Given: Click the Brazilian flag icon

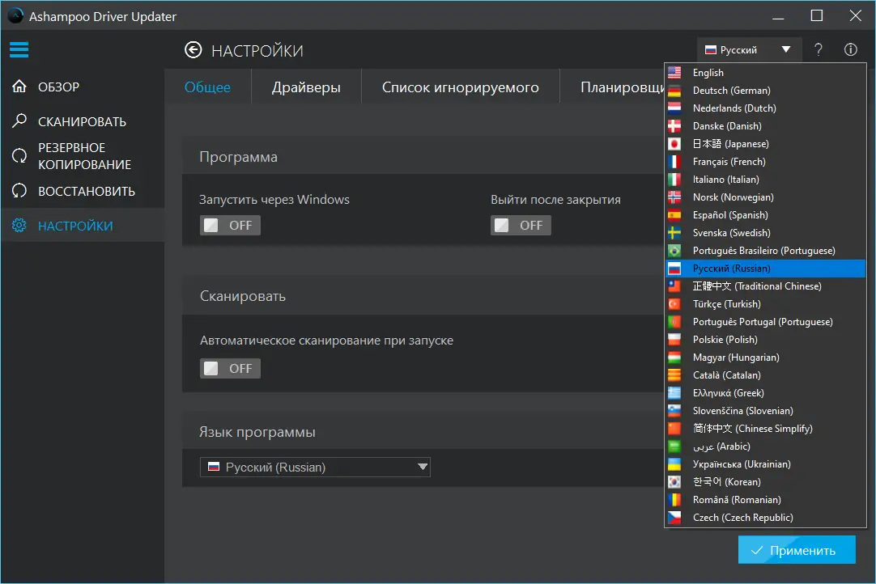Looking at the screenshot, I should (x=674, y=251).
